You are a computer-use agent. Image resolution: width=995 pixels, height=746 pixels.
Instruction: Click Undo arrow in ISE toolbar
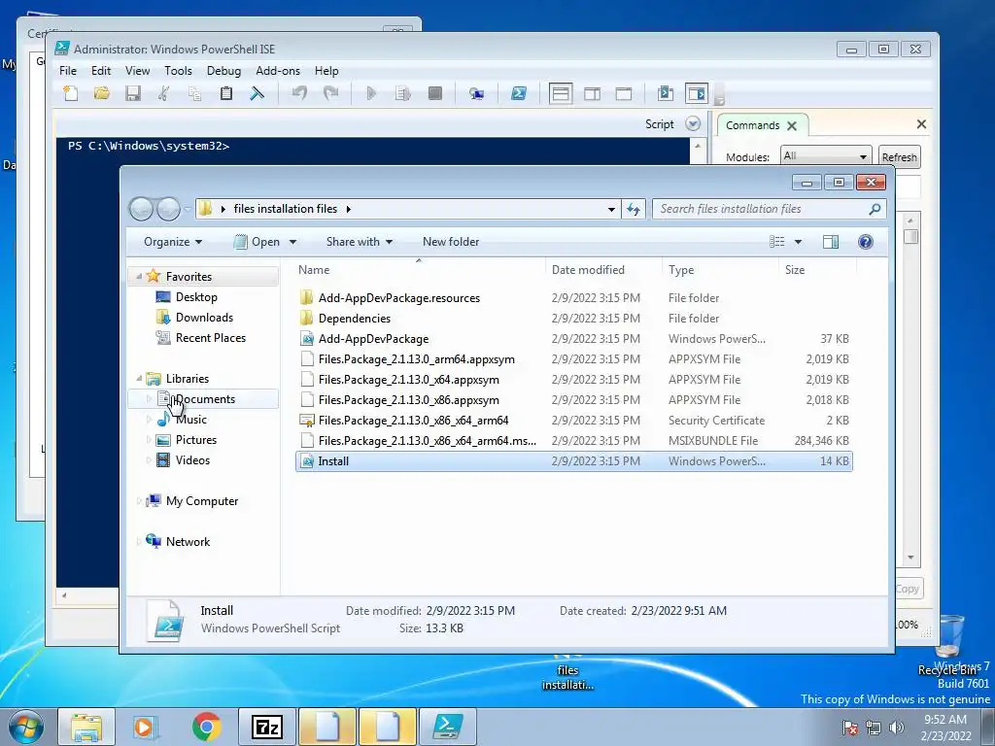pyautogui.click(x=299, y=94)
